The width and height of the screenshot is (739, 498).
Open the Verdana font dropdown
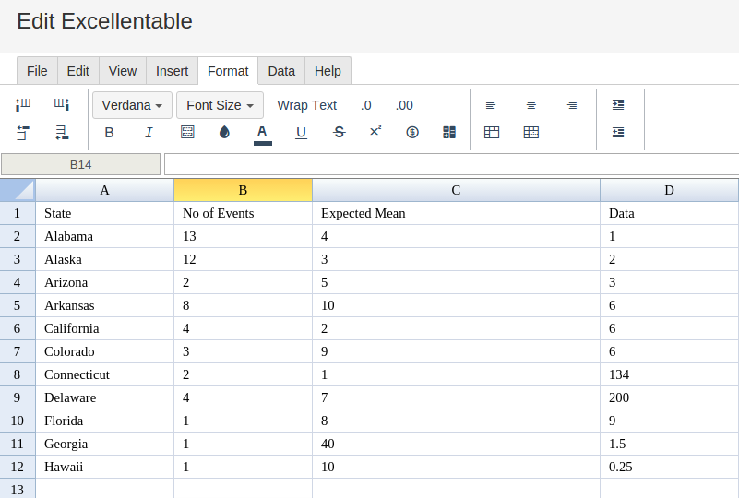pos(133,105)
